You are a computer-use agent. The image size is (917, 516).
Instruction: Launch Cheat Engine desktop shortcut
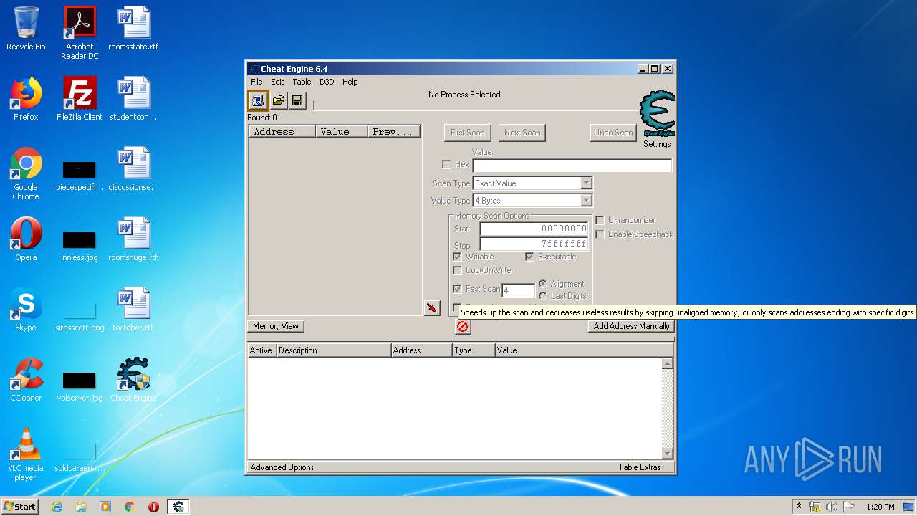133,380
